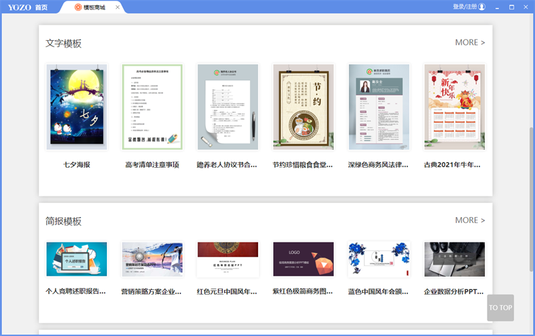Open the 红色元旦中国风 slide template
Image resolution: width=535 pixels, height=336 pixels.
(x=228, y=259)
